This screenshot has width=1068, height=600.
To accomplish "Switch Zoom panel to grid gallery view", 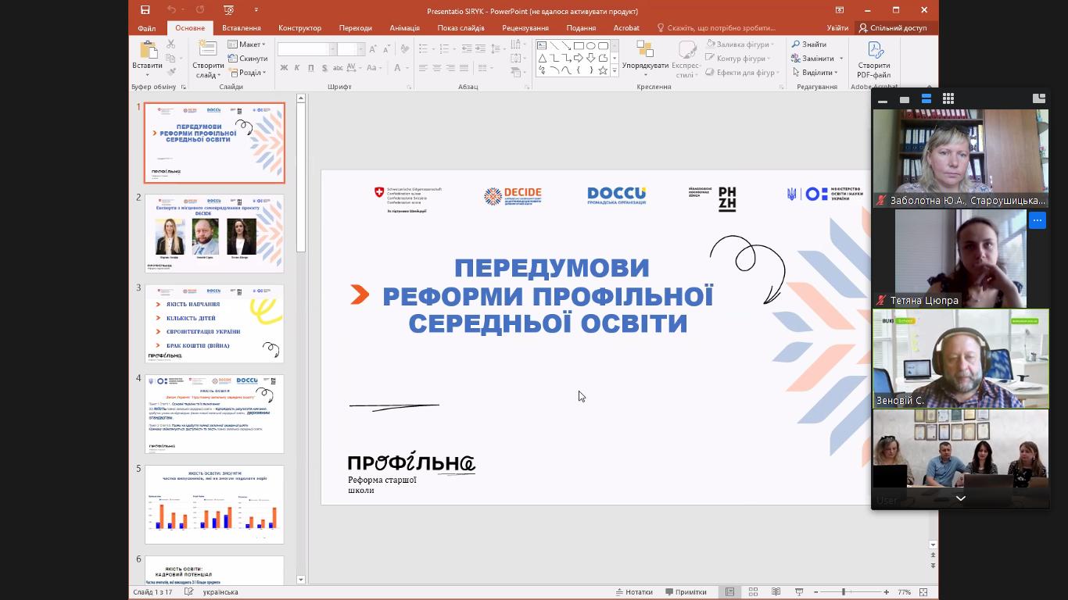I will pos(948,98).
